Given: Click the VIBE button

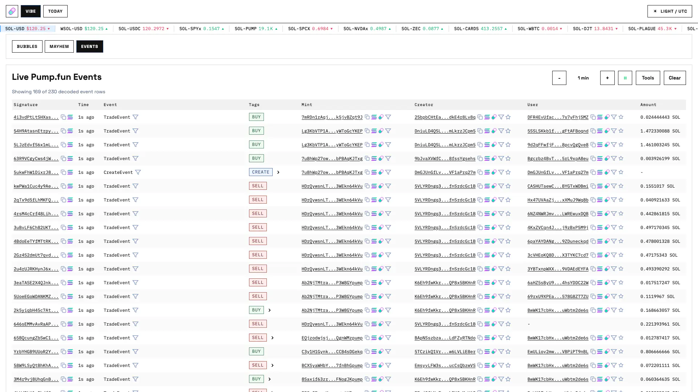Looking at the screenshot, I should 31,11.
